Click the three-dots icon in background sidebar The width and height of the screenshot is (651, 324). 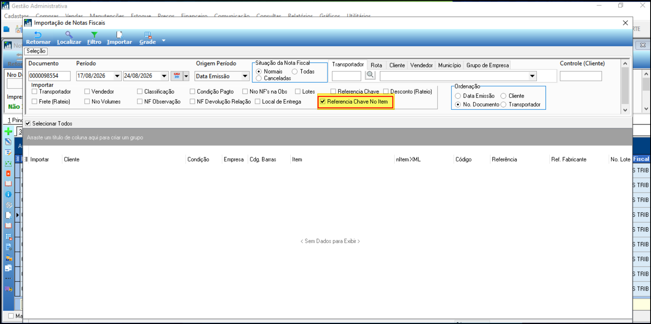(x=8, y=278)
